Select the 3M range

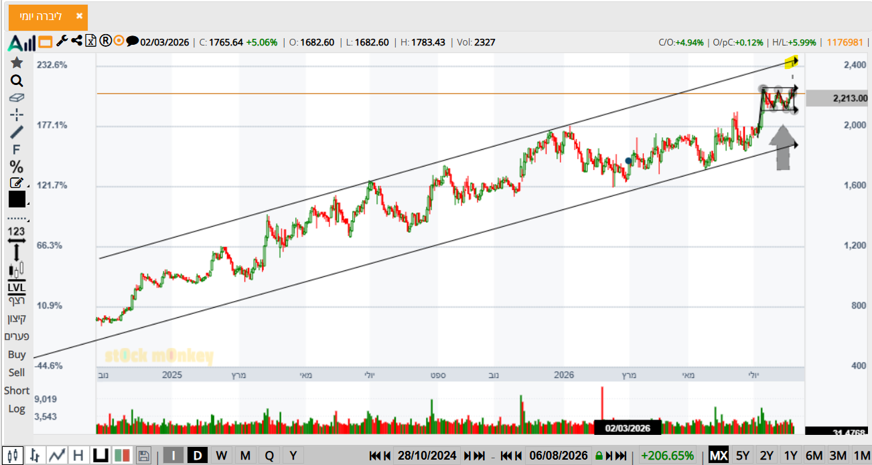click(x=838, y=456)
